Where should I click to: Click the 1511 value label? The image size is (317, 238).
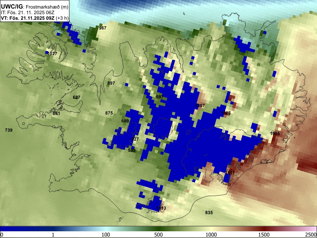230,173
